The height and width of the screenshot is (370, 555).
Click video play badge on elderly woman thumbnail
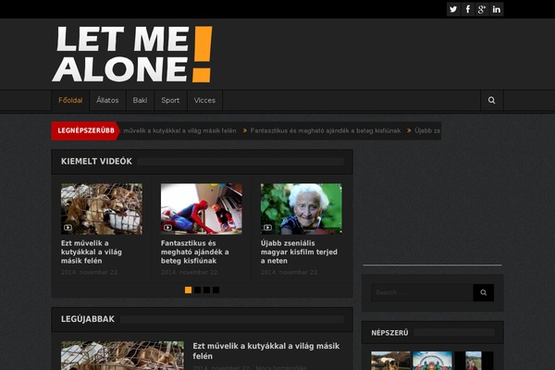(x=267, y=228)
